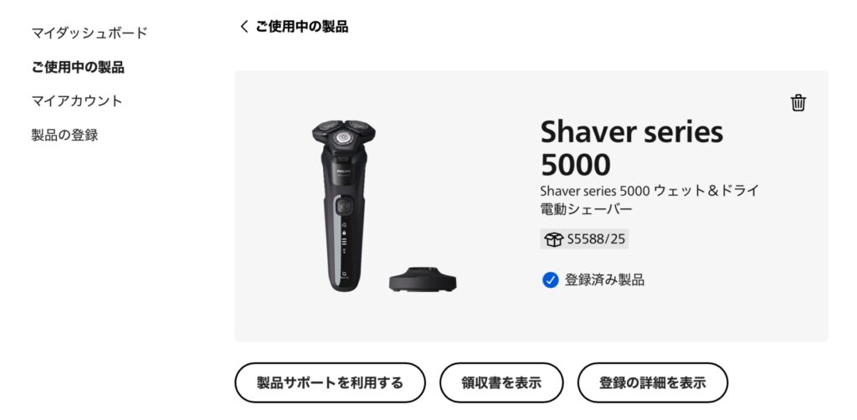Click the shaver's three-blade head in photo
The width and height of the screenshot is (857, 420).
coord(344,134)
